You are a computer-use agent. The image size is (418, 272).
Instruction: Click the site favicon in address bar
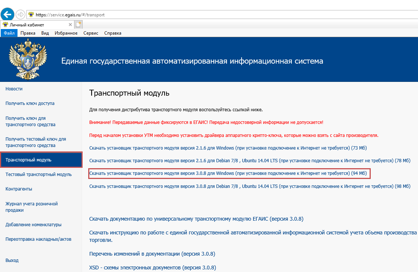[31, 15]
